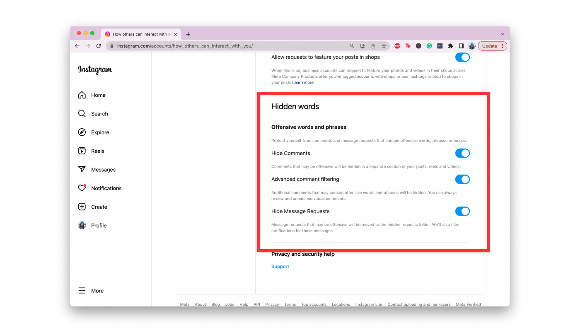The width and height of the screenshot is (580, 331).
Task: Open Instagram Lite footer link
Action: pos(369,304)
